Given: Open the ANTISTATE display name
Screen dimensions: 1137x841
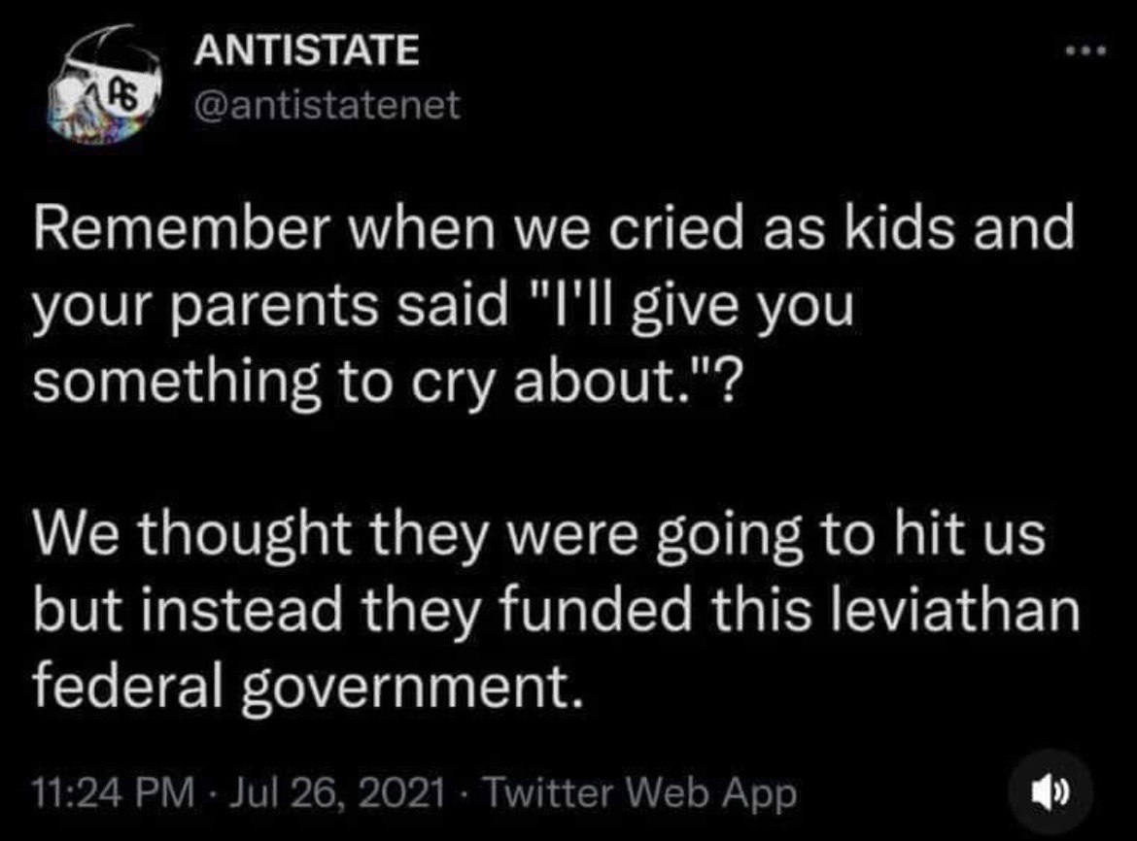Looking at the screenshot, I should coord(306,50).
